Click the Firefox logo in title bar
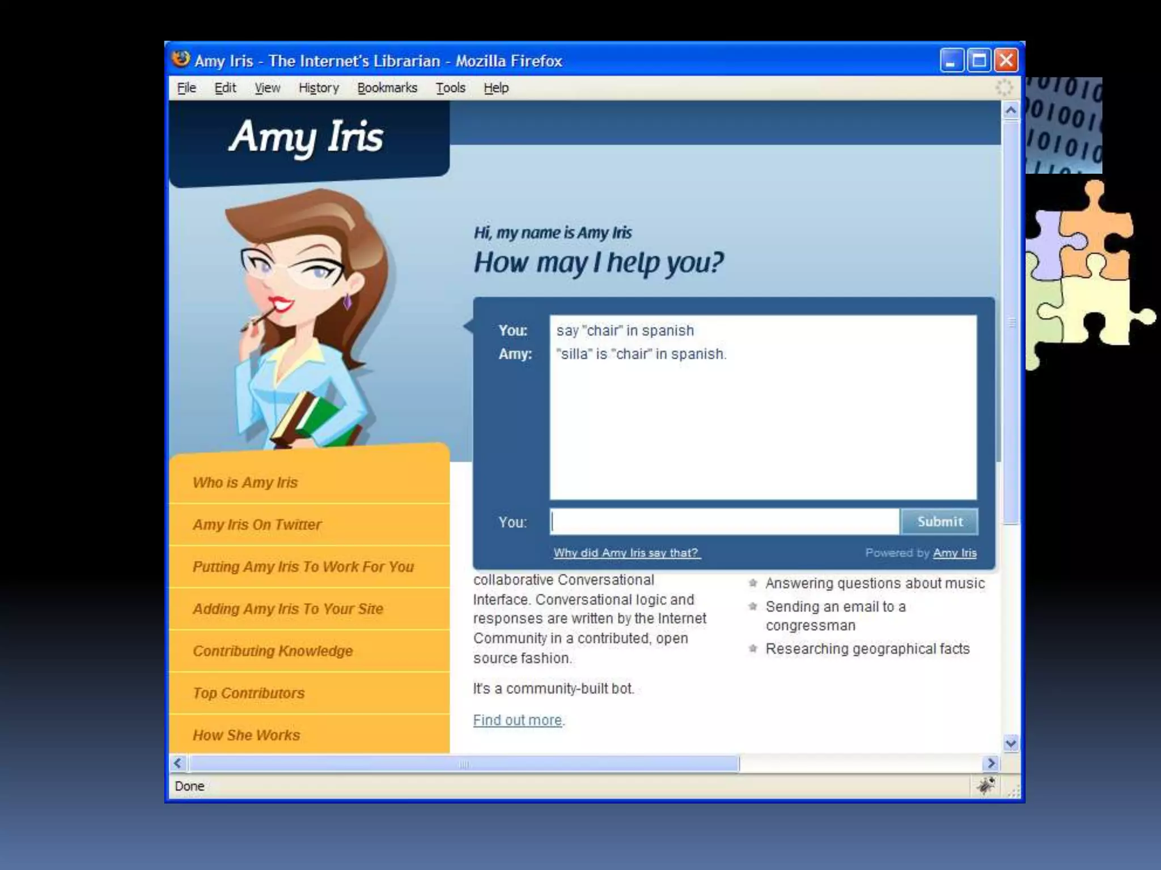 [181, 59]
